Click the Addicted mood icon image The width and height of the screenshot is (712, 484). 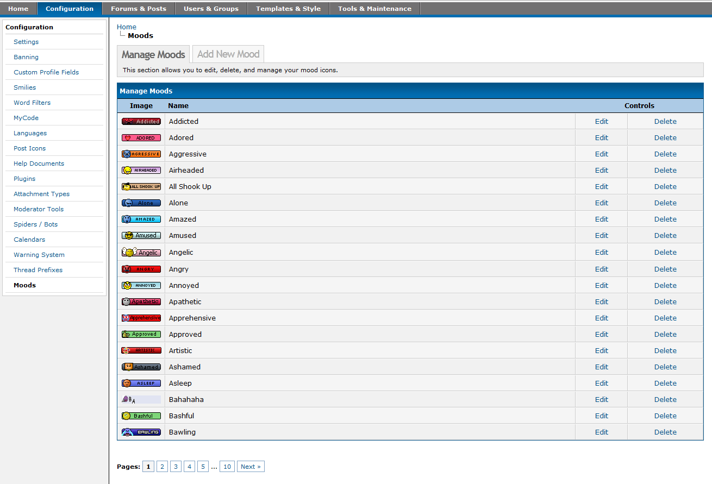(x=141, y=122)
